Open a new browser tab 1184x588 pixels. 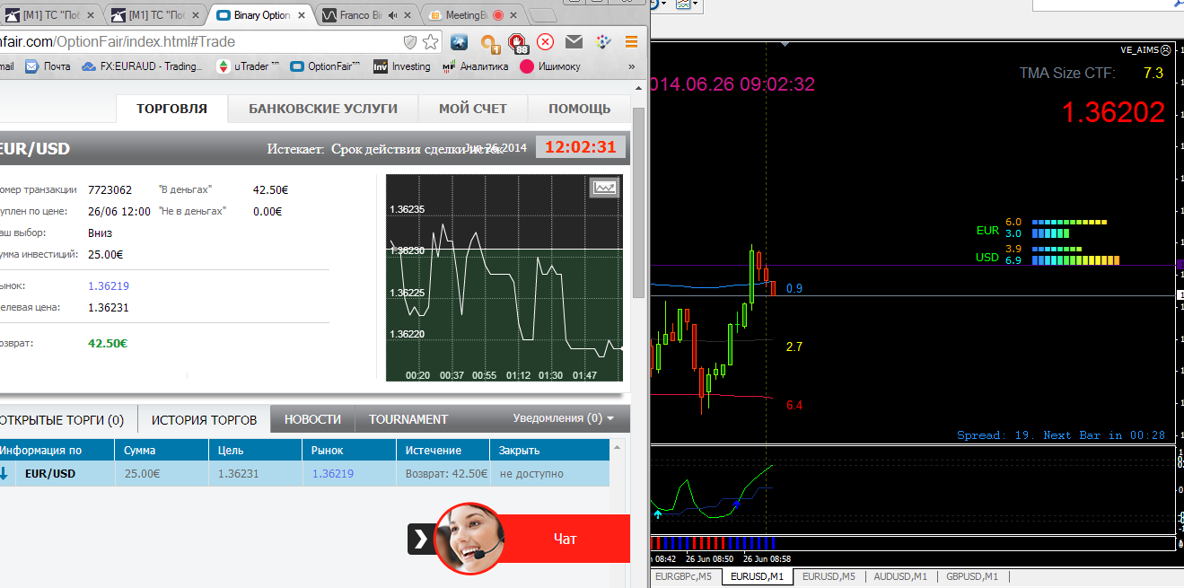[543, 16]
